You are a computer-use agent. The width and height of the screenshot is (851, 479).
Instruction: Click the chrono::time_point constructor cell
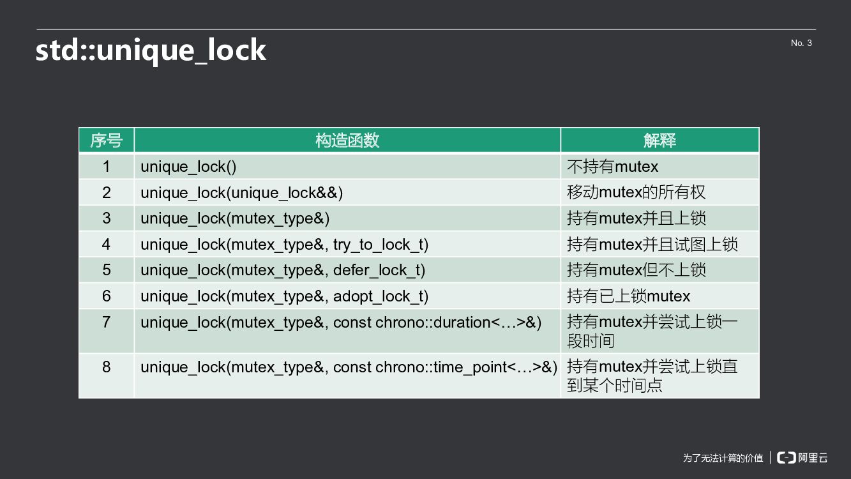point(349,367)
